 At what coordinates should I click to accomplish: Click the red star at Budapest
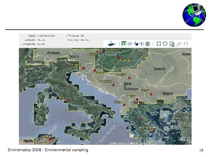pos(118,57)
